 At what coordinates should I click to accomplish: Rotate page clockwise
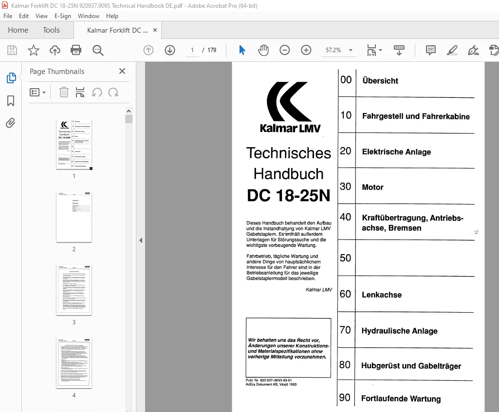click(113, 93)
